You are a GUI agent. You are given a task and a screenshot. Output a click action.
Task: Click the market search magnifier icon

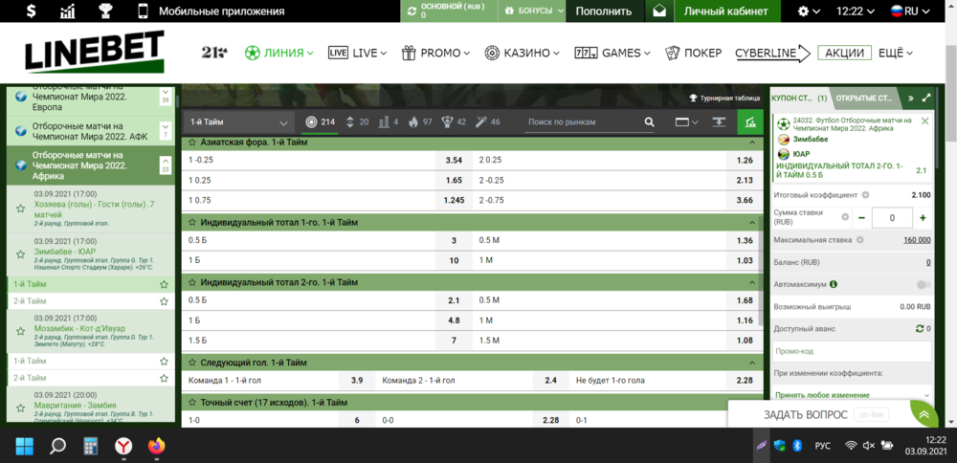[650, 122]
